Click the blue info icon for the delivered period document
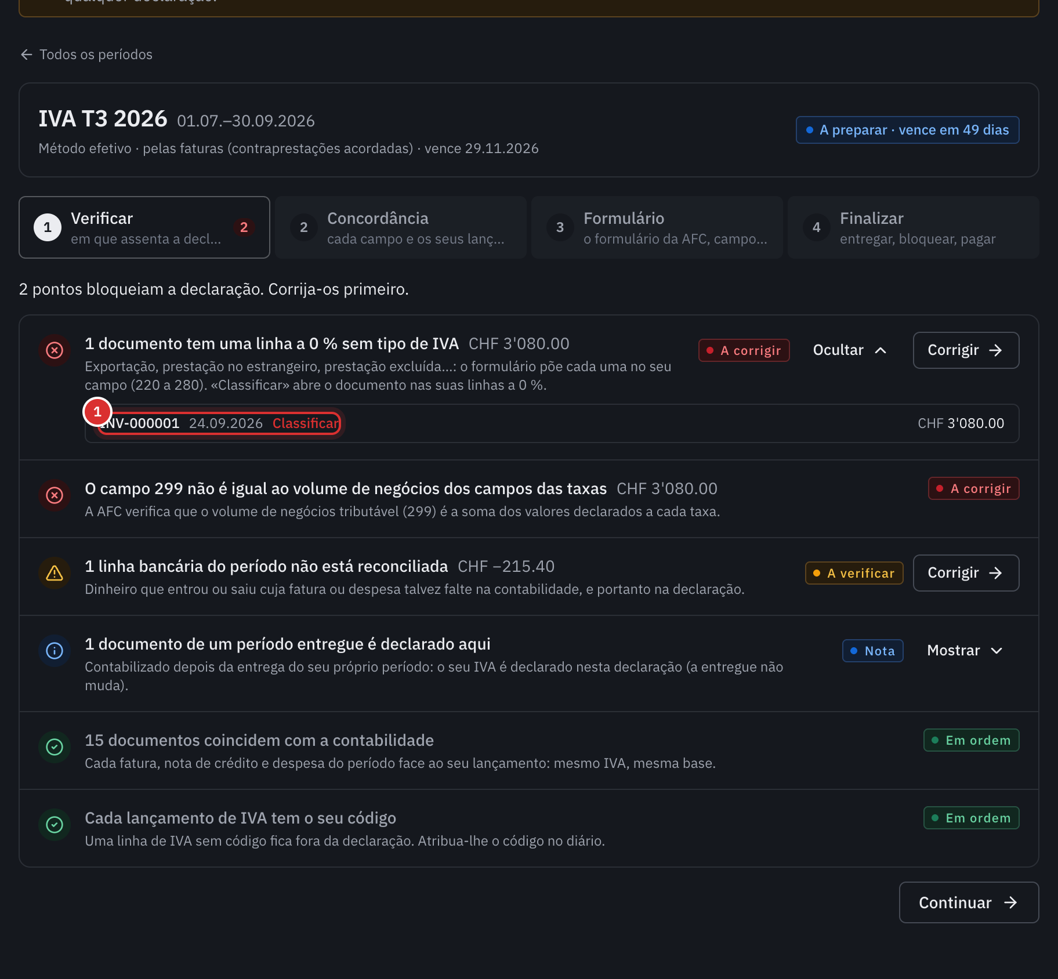The height and width of the screenshot is (979, 1058). coord(55,651)
